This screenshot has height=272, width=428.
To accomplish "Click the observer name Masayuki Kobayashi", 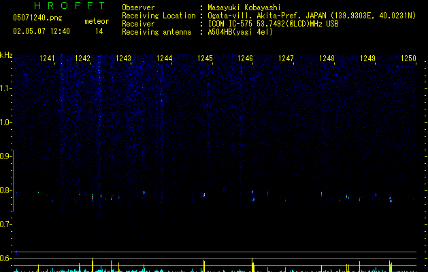I will (x=244, y=7).
